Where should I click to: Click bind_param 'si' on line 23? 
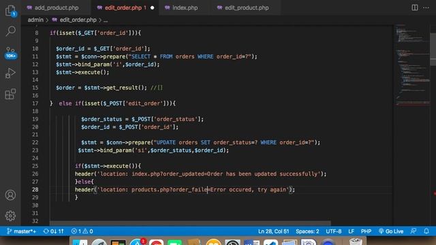(x=153, y=150)
